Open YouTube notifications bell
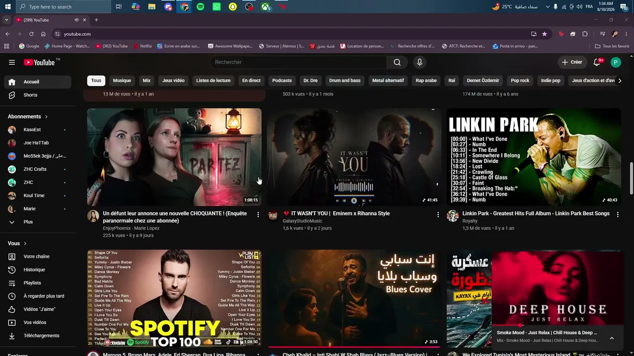Viewport: 634px width, 356px height. click(x=597, y=62)
